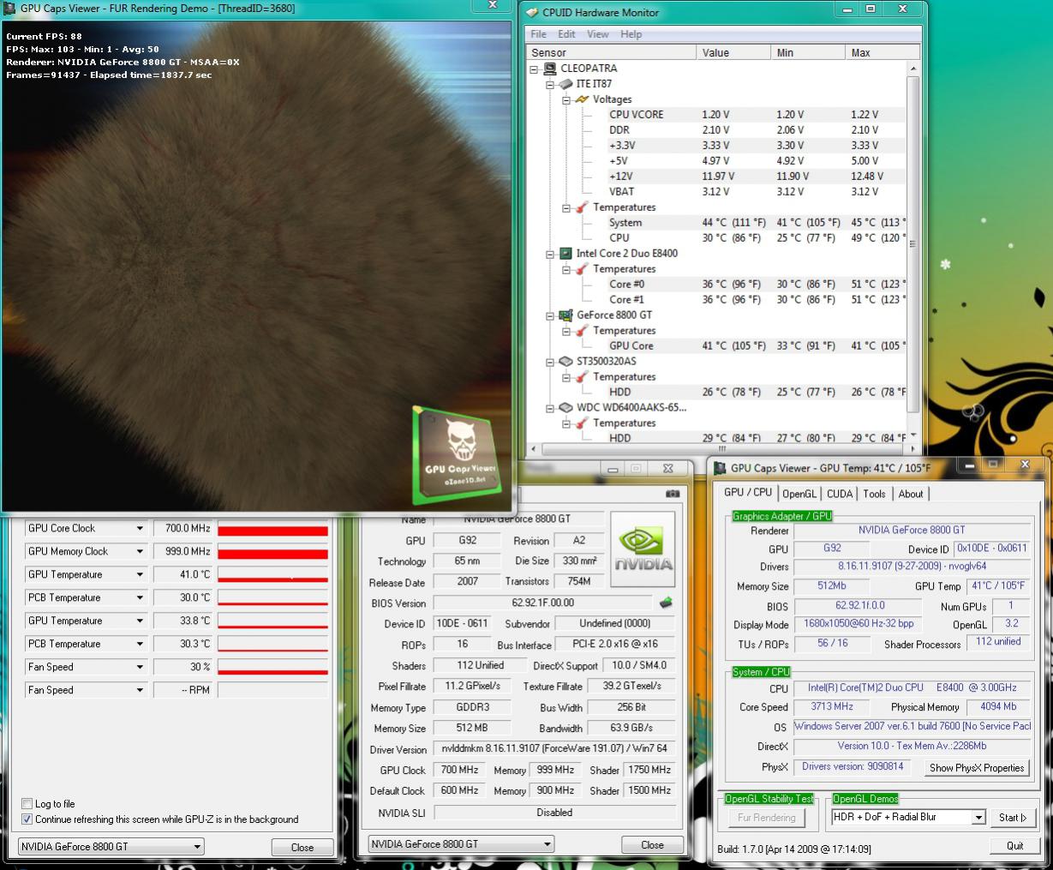
Task: Open the View menu in Hardware Monitor
Action: [597, 34]
